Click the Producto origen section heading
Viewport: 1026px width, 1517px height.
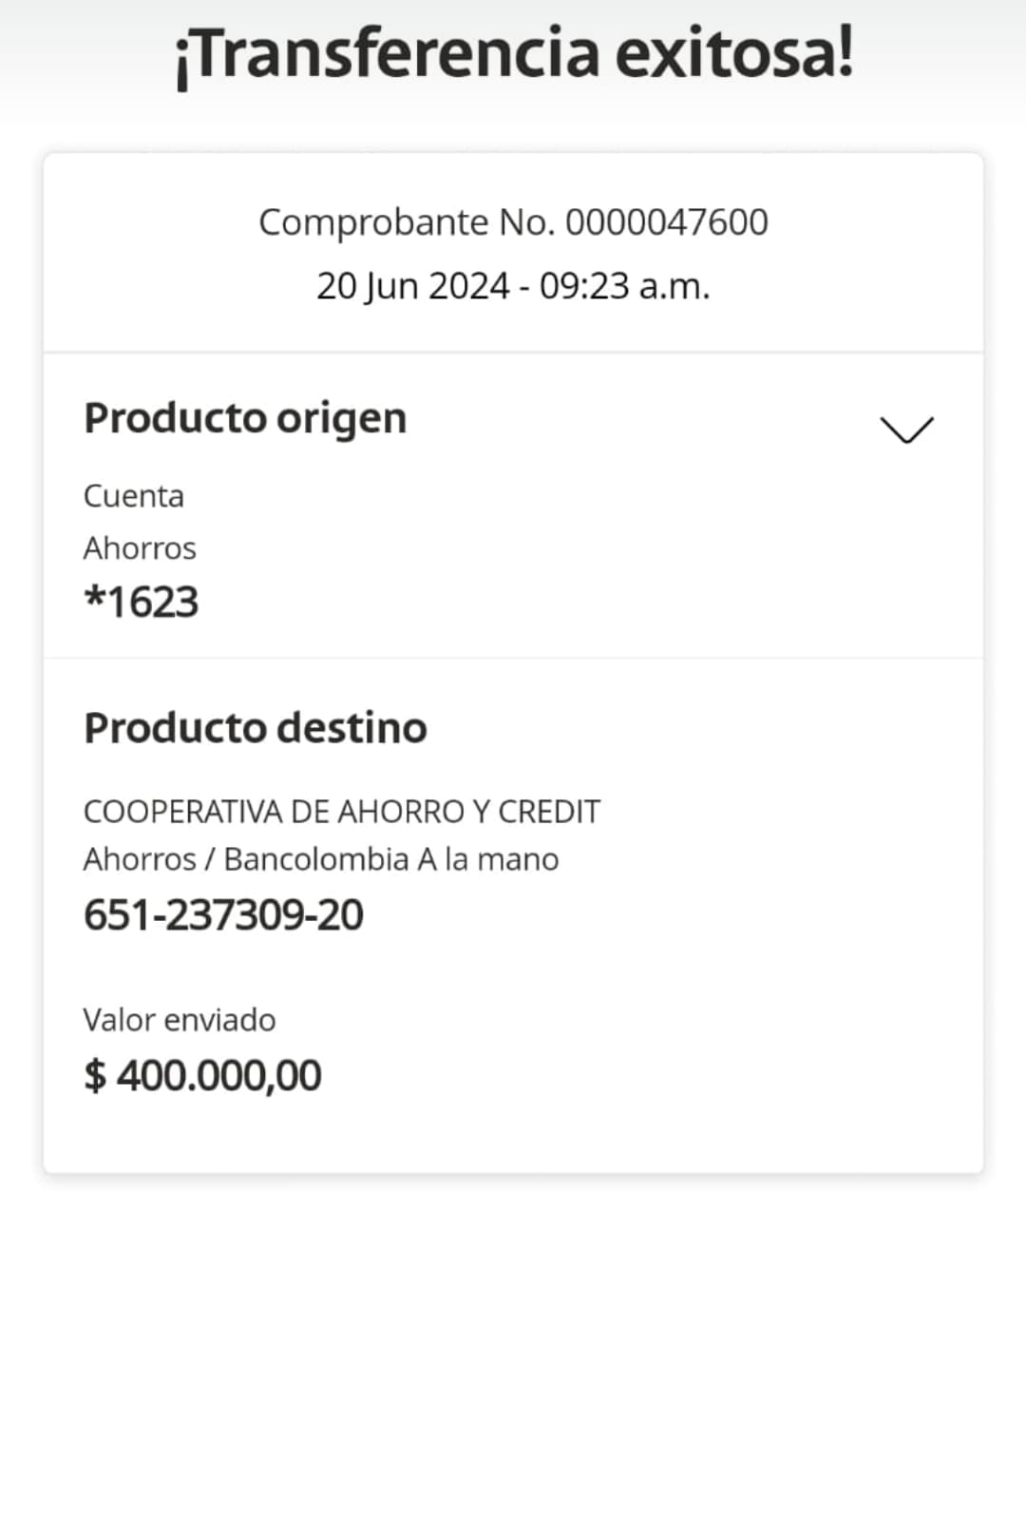pyautogui.click(x=245, y=418)
